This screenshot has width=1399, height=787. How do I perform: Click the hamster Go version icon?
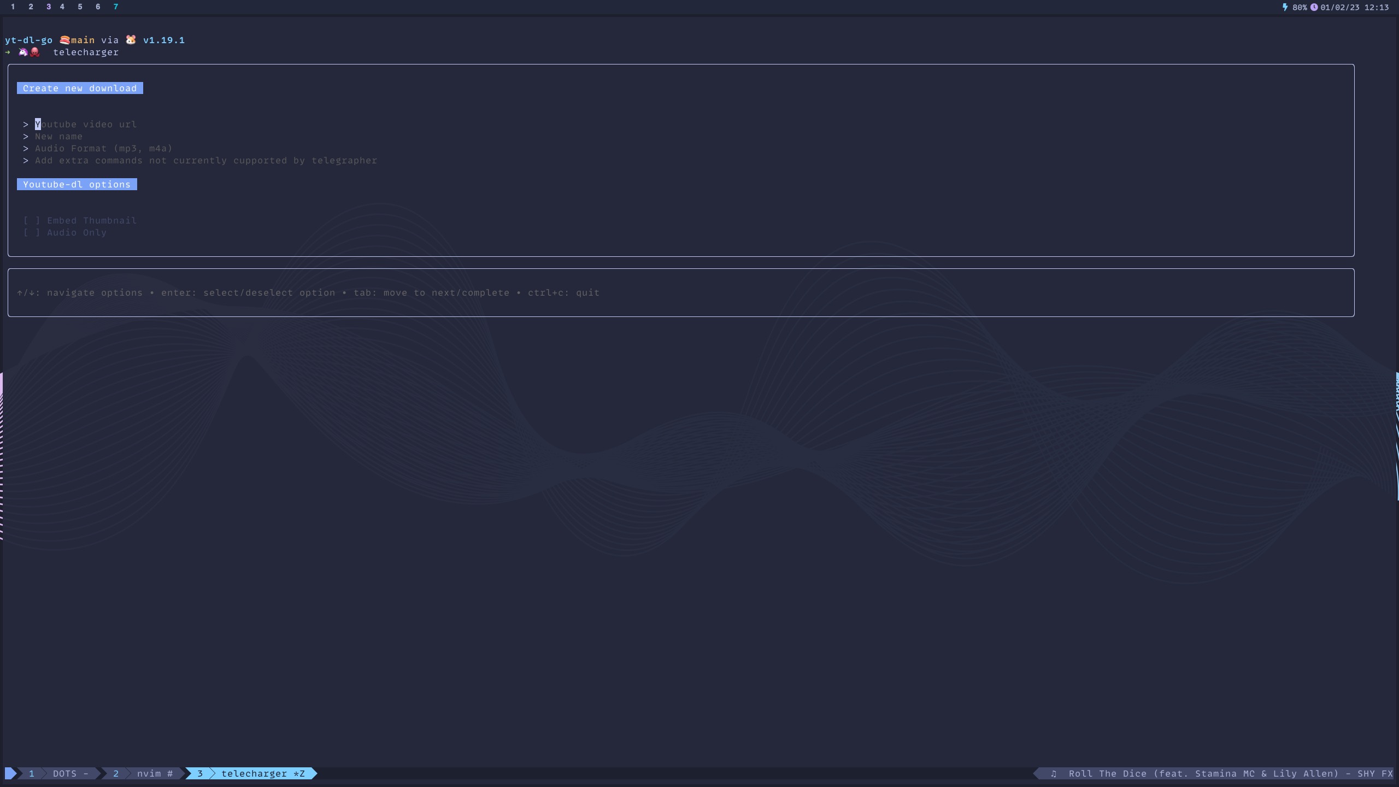131,40
